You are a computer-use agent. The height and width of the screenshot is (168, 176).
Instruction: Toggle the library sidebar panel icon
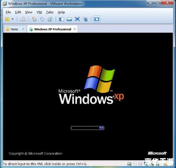click(x=62, y=19)
